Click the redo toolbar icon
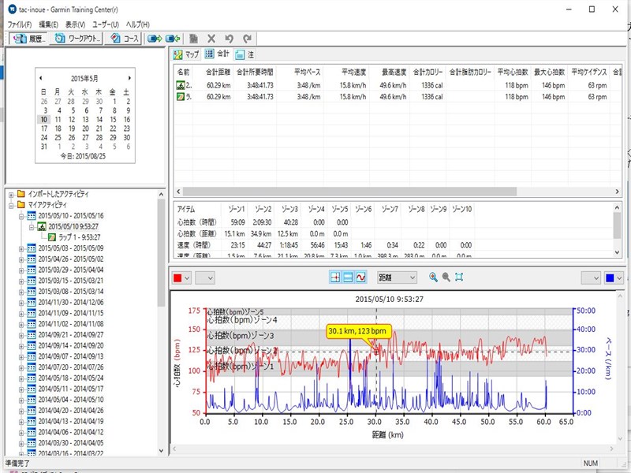The height and width of the screenshot is (473, 631). pyautogui.click(x=247, y=39)
